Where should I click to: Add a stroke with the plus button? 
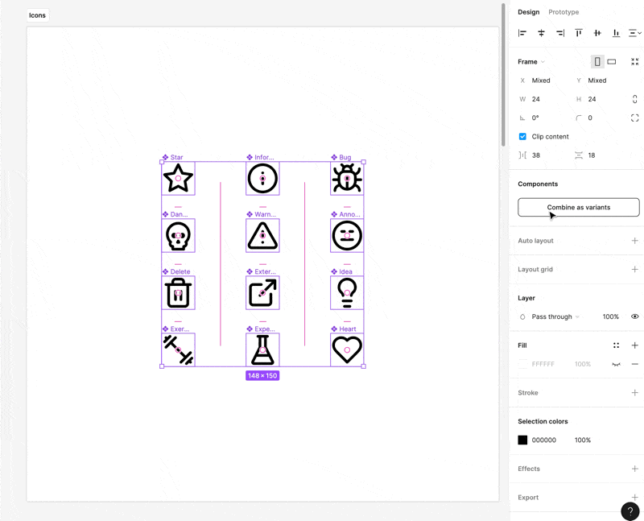636,392
